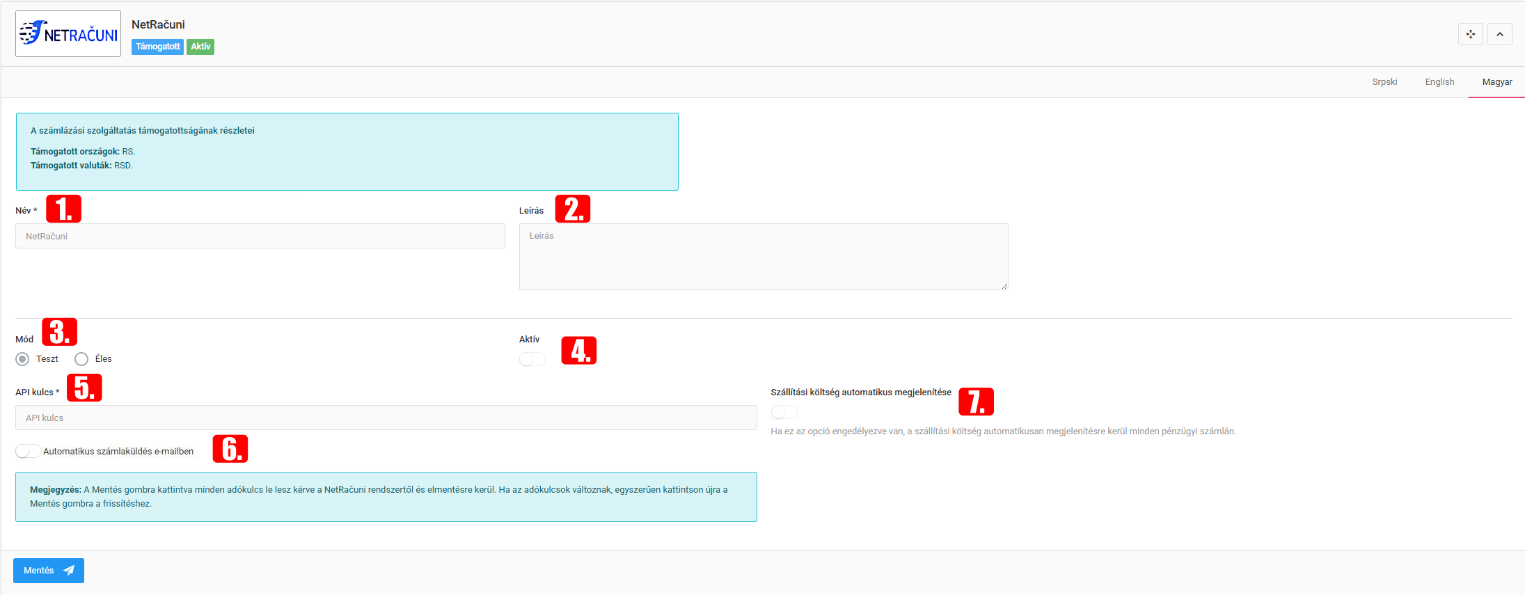This screenshot has width=1525, height=595.
Task: Click the red number 7 marker
Action: tap(976, 402)
